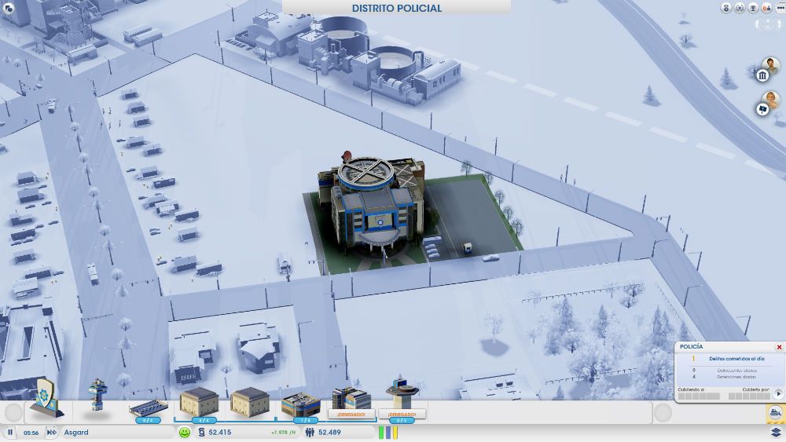Choose the multi-story police precinct building
Image resolution: width=786 pixels, height=442 pixels.
(x=300, y=402)
